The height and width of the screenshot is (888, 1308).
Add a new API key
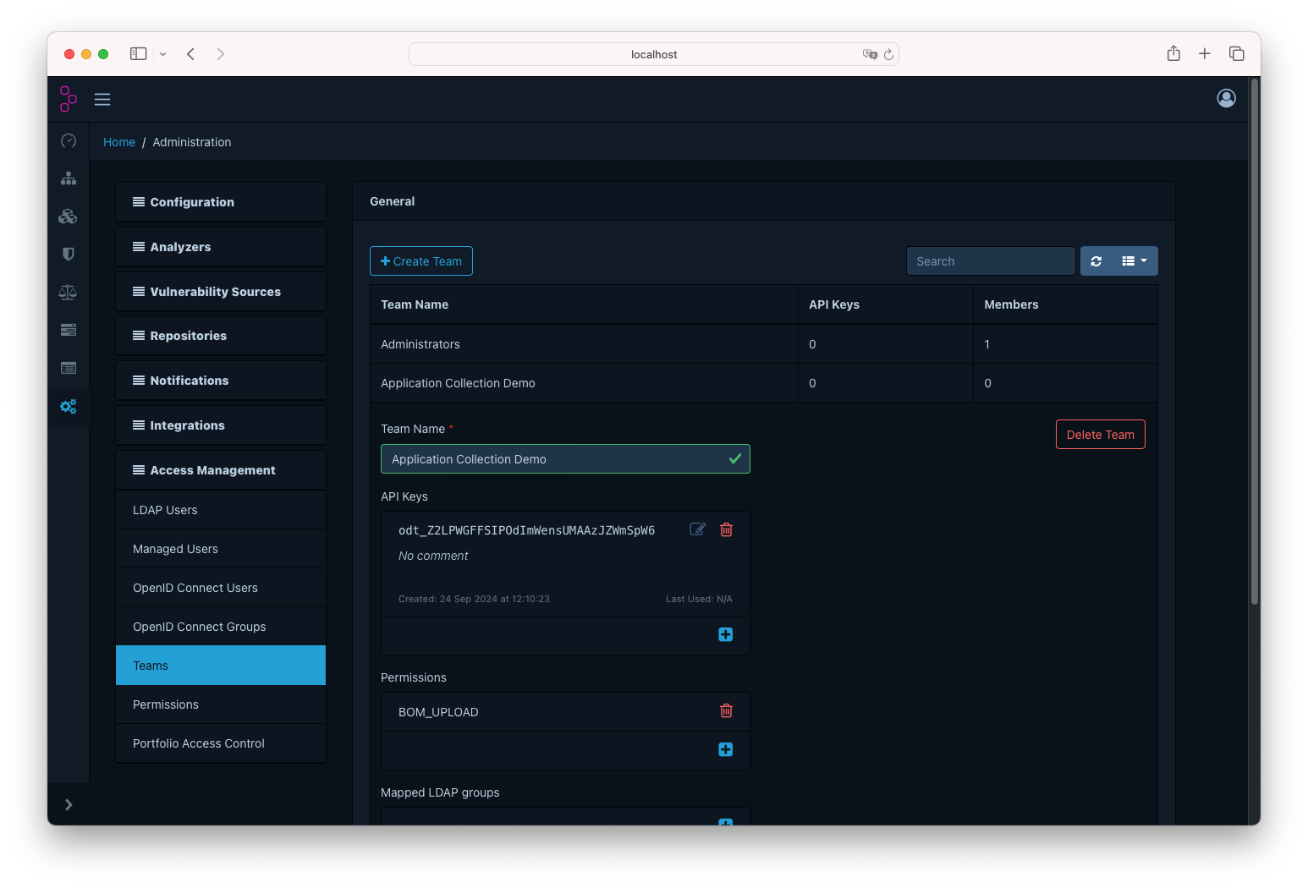[x=725, y=634]
